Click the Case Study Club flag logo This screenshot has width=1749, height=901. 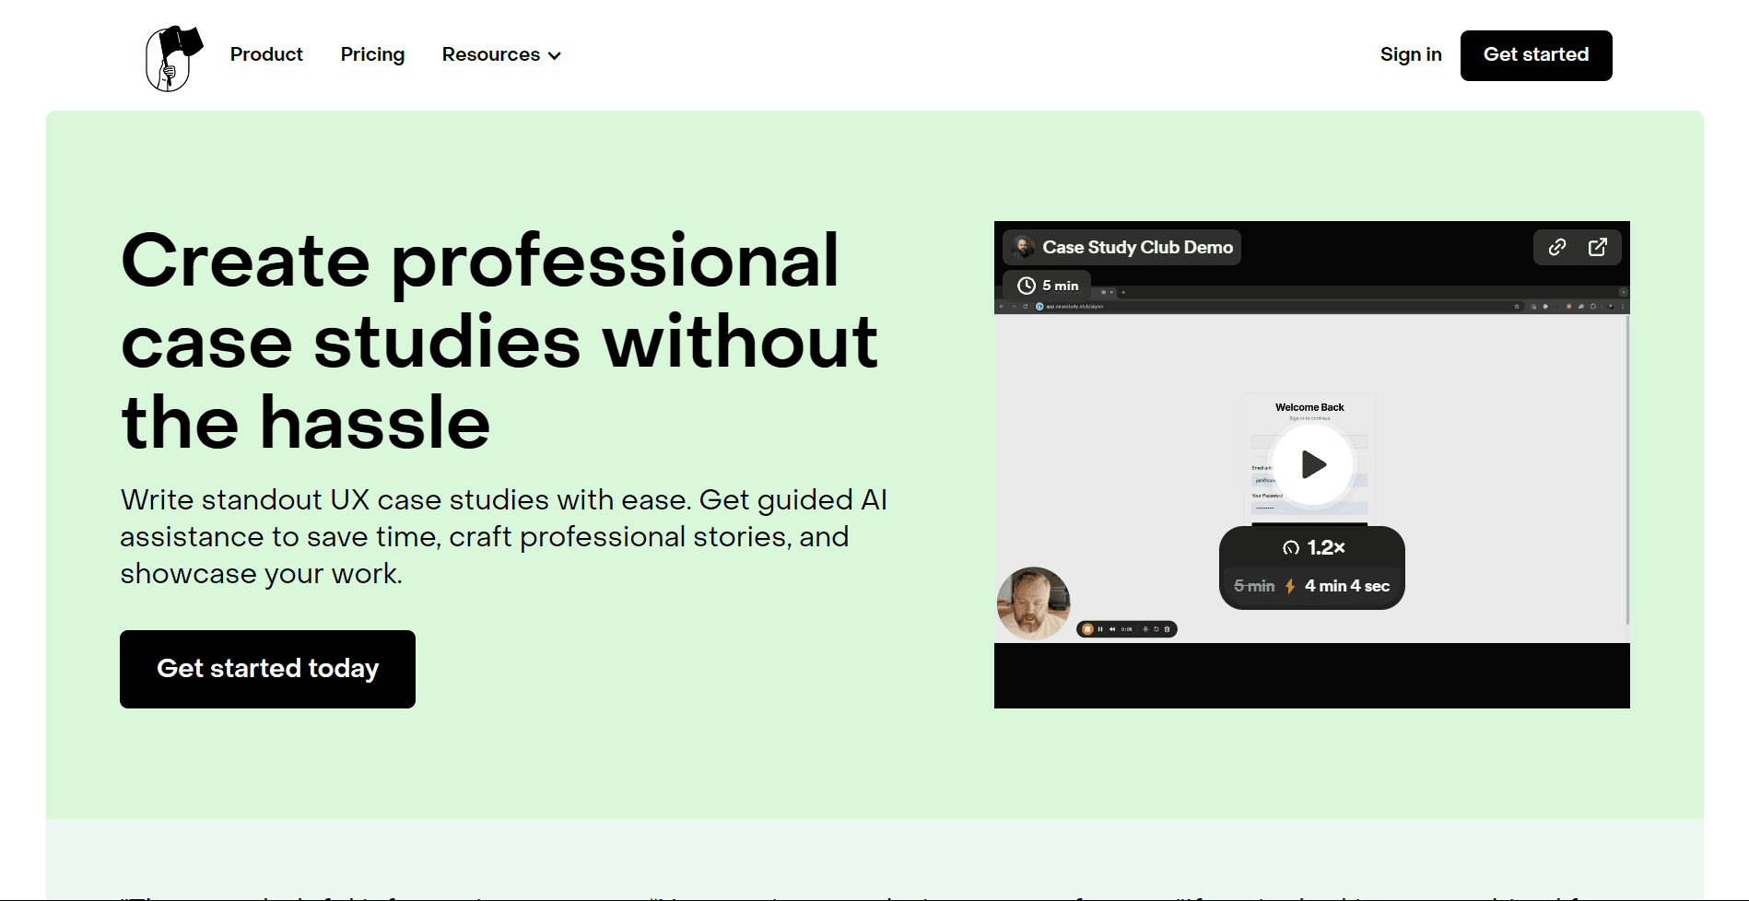click(172, 57)
